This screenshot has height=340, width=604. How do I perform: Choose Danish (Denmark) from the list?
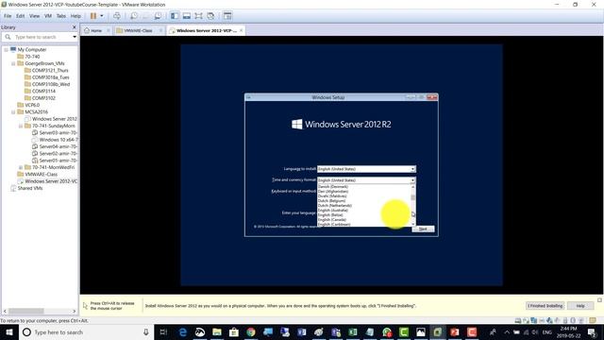[x=333, y=187]
